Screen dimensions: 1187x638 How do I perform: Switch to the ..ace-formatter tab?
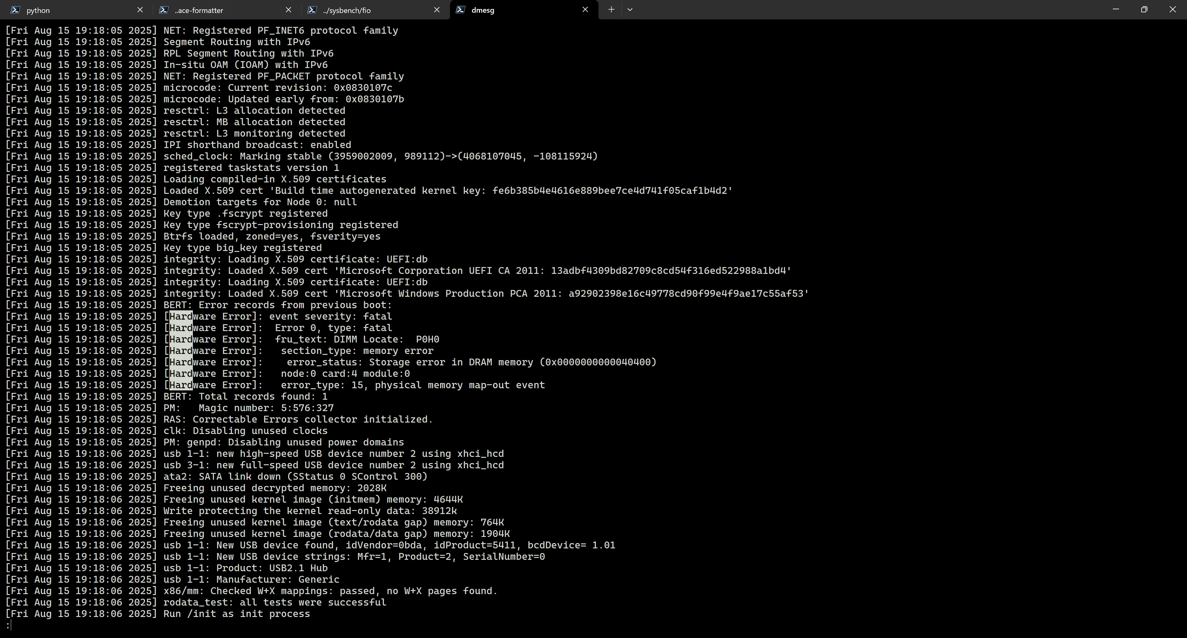225,10
